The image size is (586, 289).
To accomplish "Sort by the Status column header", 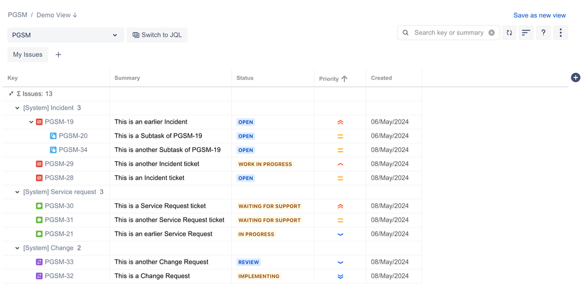I will pyautogui.click(x=245, y=78).
